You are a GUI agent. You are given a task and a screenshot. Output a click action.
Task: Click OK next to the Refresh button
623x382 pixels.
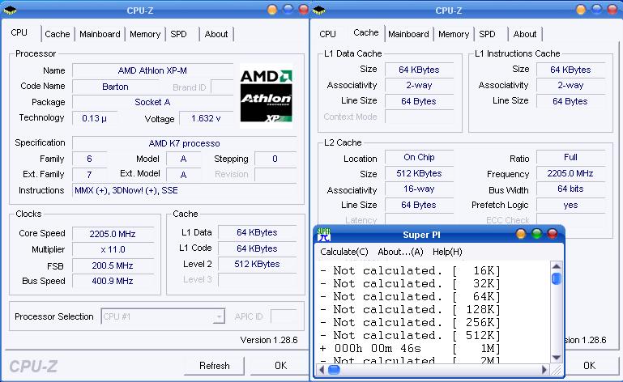click(x=280, y=365)
